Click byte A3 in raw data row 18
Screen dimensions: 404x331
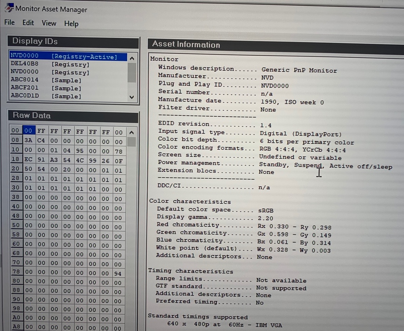point(54,160)
